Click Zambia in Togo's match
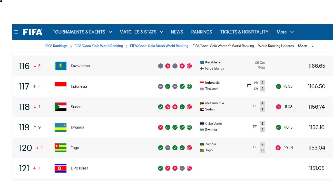The image size is (333, 181). pos(211,144)
